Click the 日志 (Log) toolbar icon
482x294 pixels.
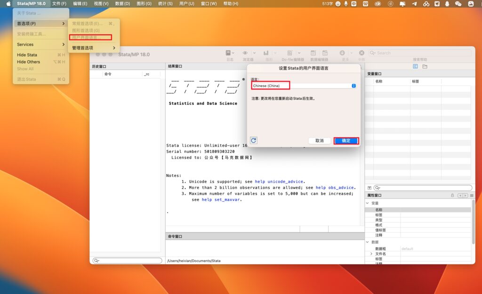(x=228, y=53)
